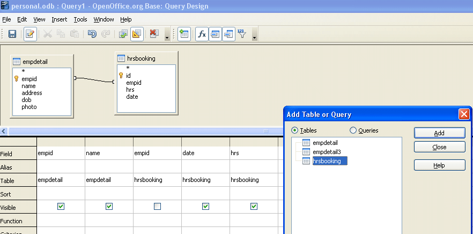Click the Run Query icon

123,34
